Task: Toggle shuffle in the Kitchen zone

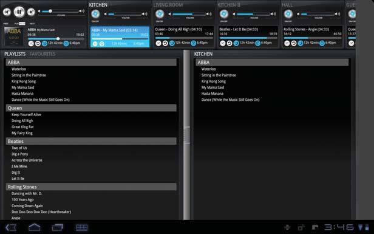Action: pos(95,44)
